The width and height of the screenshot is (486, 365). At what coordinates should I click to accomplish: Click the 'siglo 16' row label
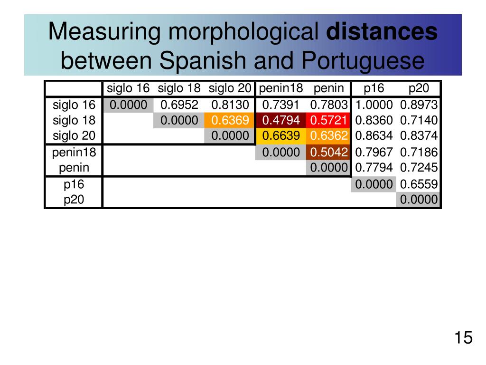(x=74, y=105)
